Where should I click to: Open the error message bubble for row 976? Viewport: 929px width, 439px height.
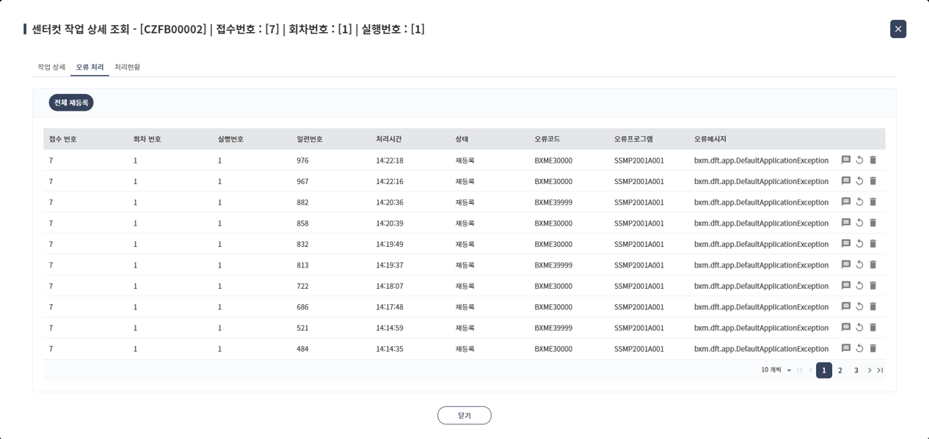pyautogui.click(x=846, y=160)
